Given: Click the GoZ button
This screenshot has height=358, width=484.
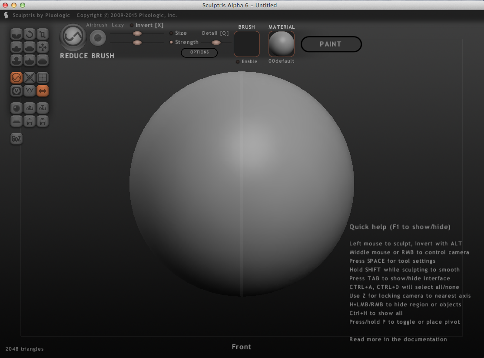Looking at the screenshot, I should click(17, 138).
